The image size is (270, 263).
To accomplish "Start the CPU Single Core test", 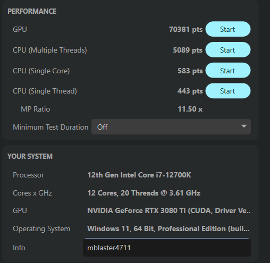I will pos(228,71).
